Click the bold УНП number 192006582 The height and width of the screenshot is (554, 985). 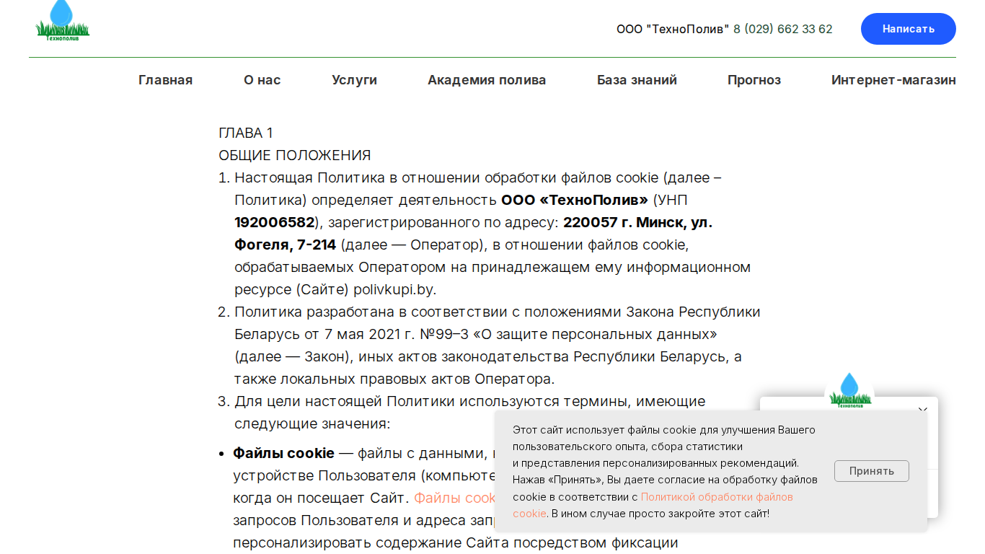click(275, 222)
